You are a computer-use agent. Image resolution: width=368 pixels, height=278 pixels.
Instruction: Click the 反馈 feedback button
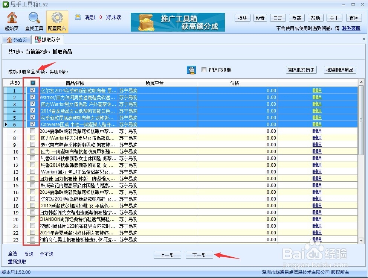pos(297,18)
